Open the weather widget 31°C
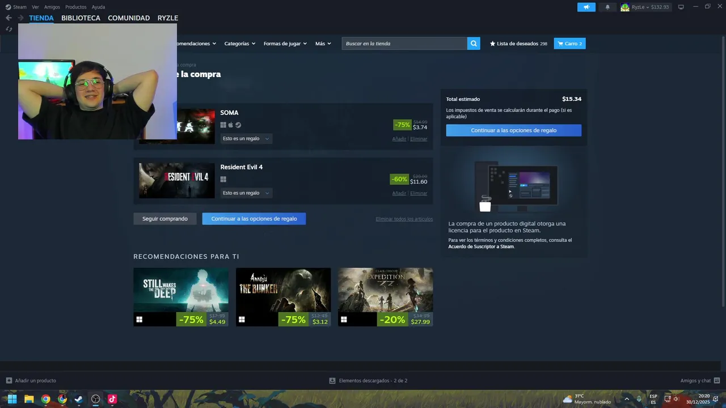The width and height of the screenshot is (726, 408). click(x=587, y=399)
